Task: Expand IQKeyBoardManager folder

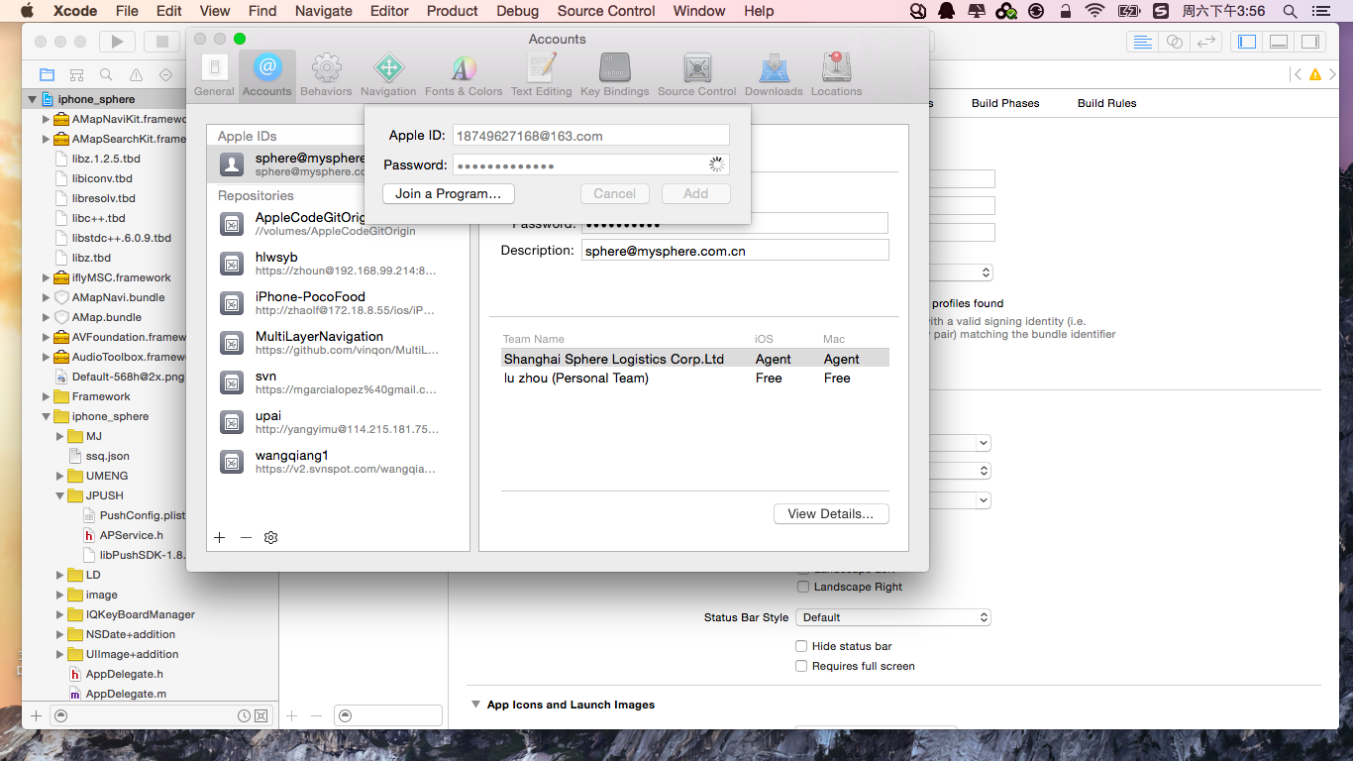Action: click(x=59, y=614)
